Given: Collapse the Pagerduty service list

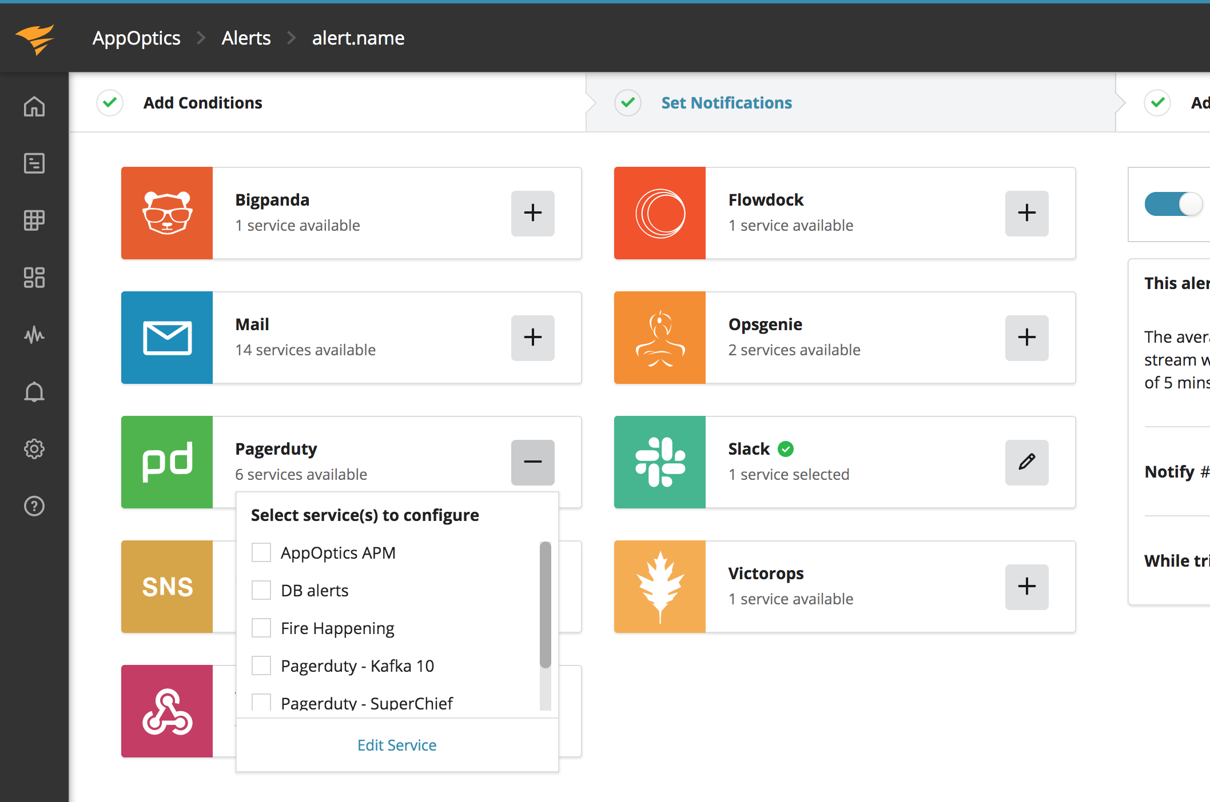Looking at the screenshot, I should pyautogui.click(x=532, y=462).
